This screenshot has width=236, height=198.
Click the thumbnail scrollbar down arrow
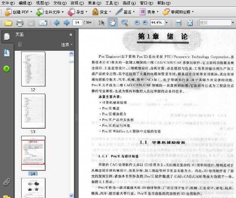(71, 195)
